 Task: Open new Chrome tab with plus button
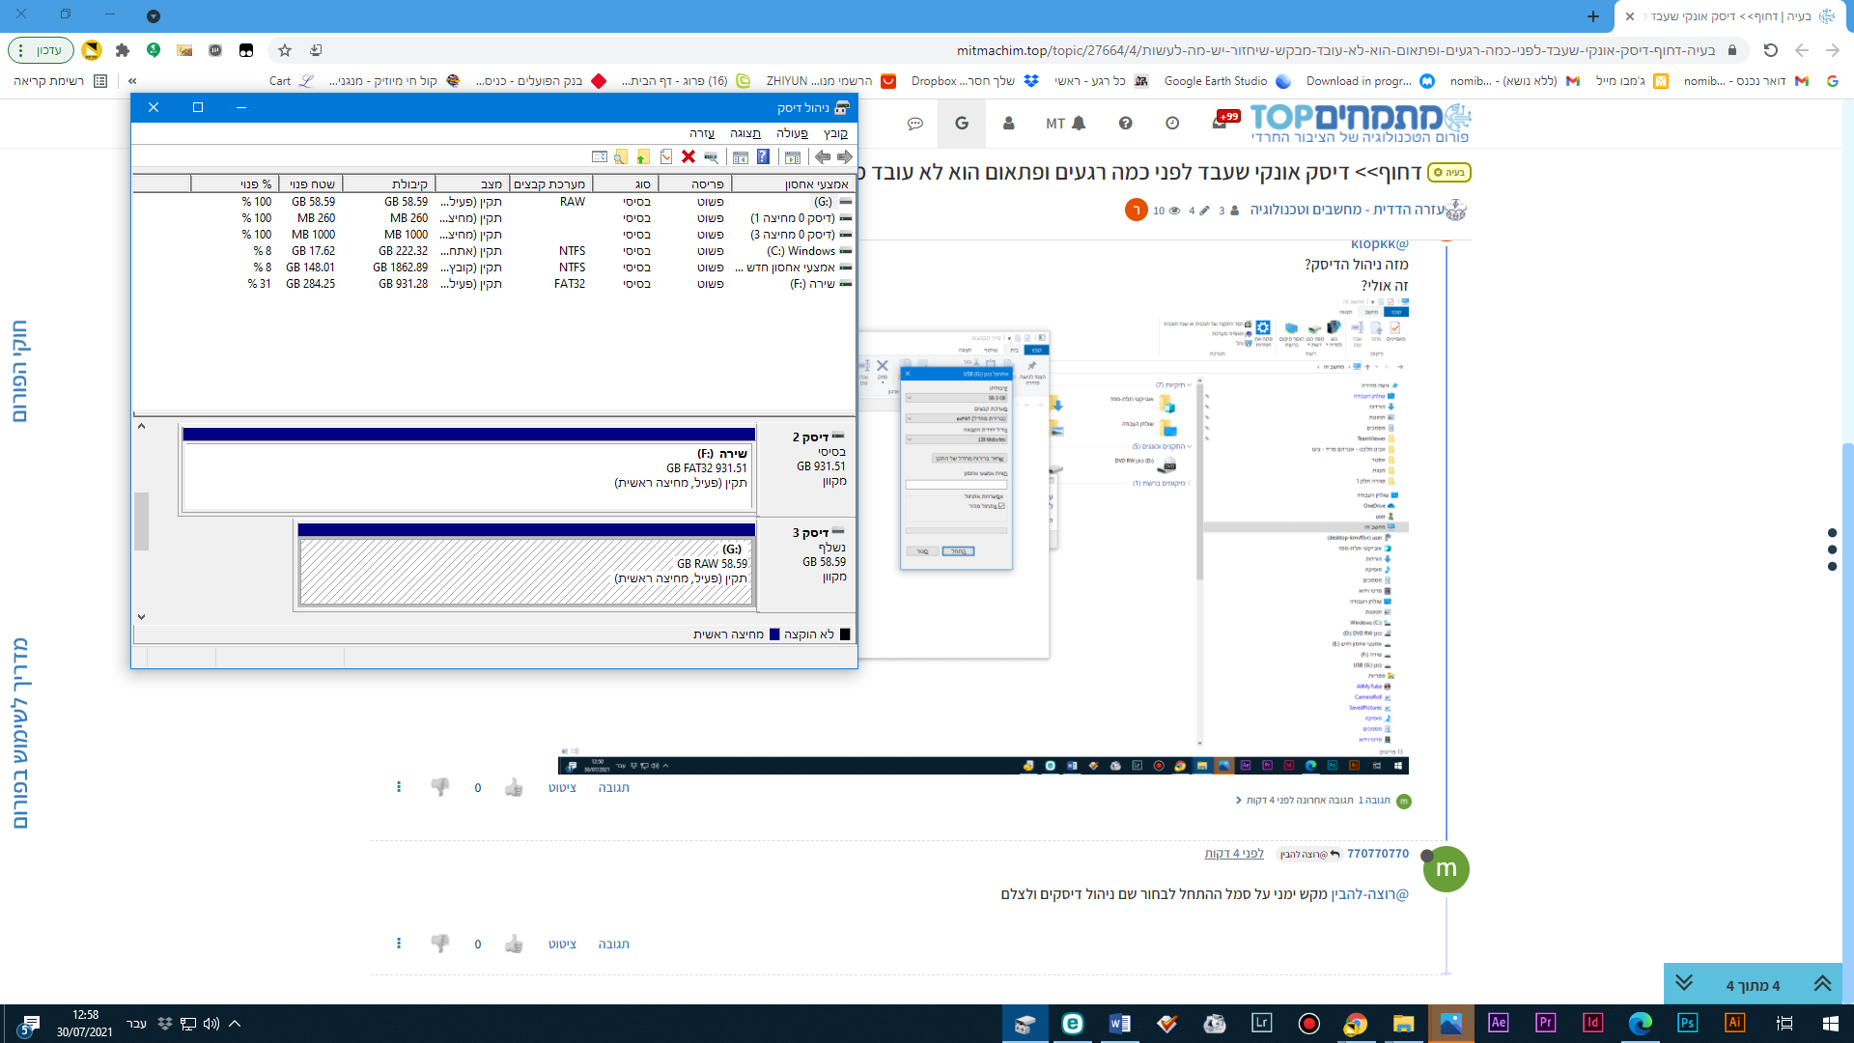[1593, 16]
